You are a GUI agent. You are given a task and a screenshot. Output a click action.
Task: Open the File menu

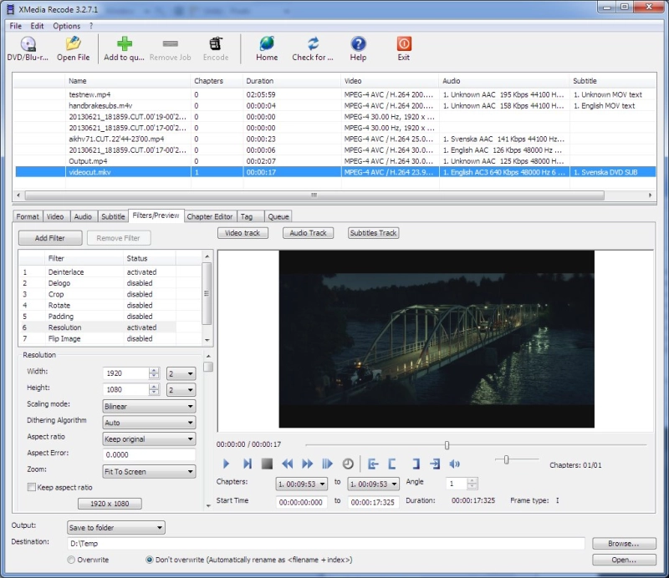15,26
